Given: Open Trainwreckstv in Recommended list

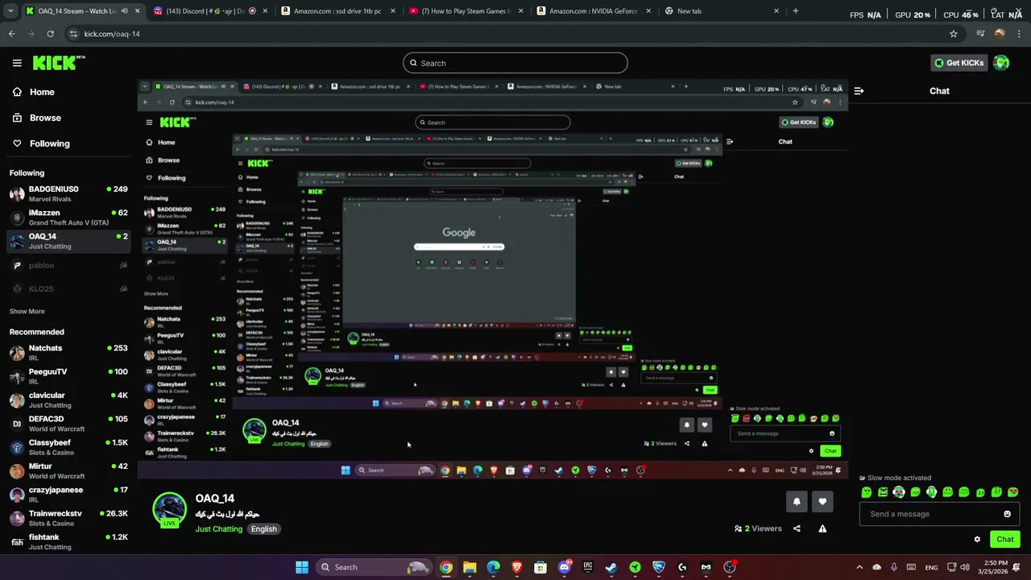Looking at the screenshot, I should [x=68, y=518].
